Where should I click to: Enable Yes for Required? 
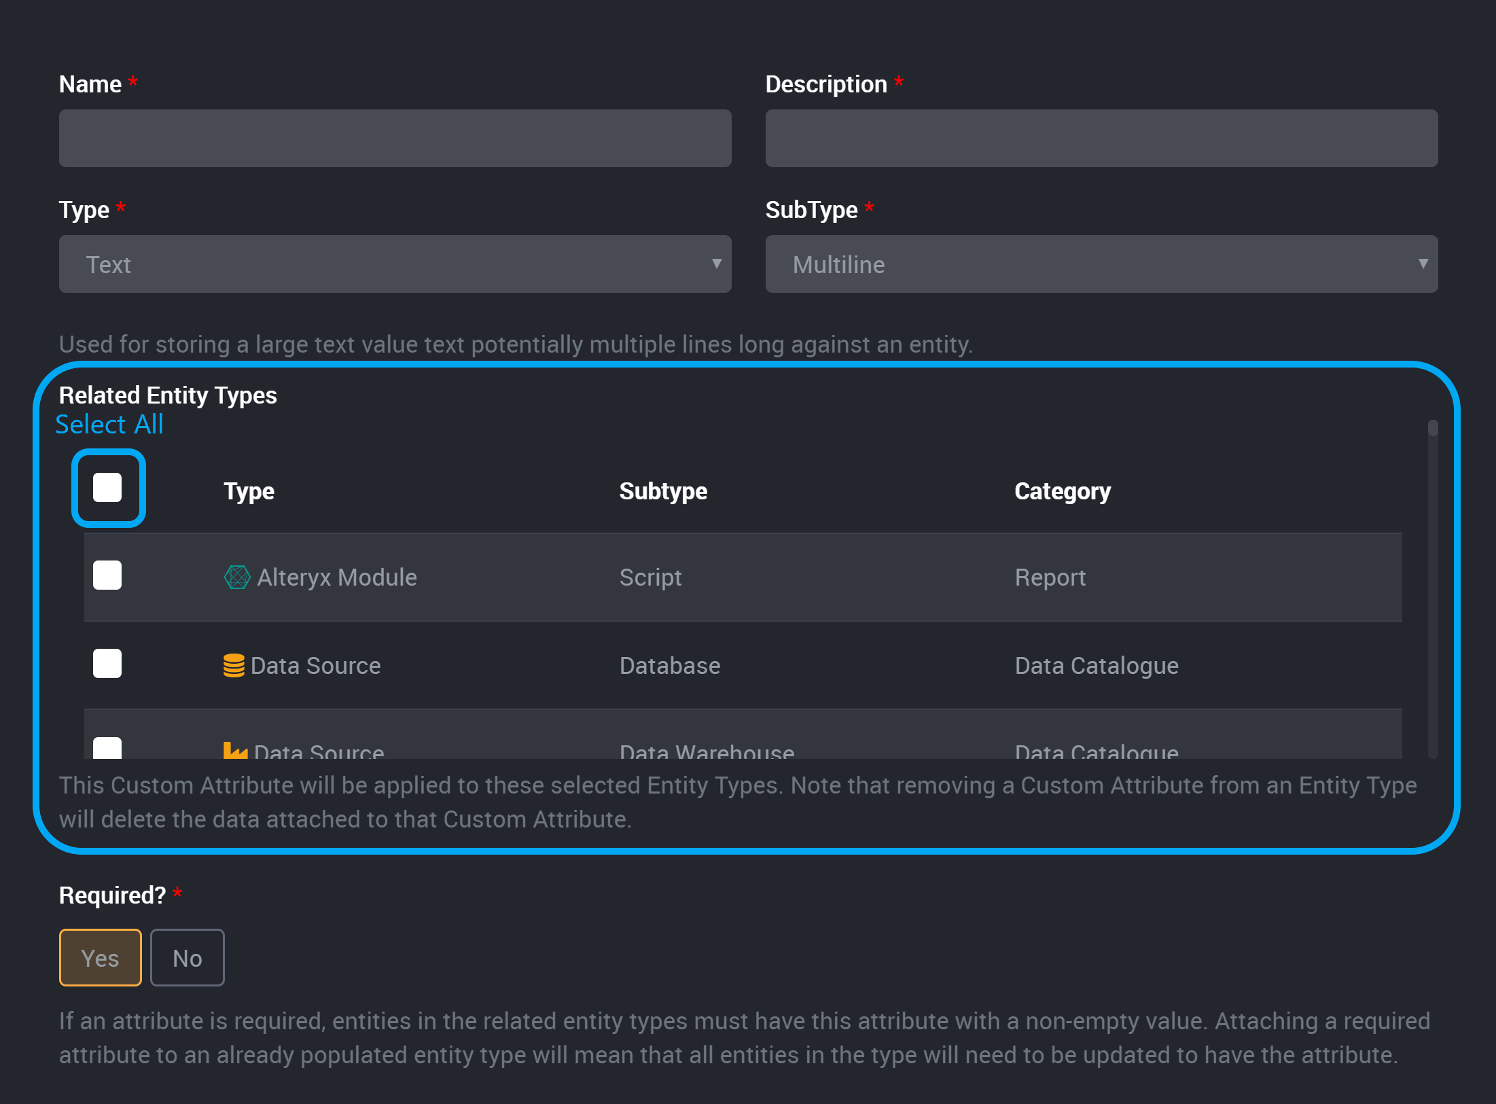pos(100,957)
